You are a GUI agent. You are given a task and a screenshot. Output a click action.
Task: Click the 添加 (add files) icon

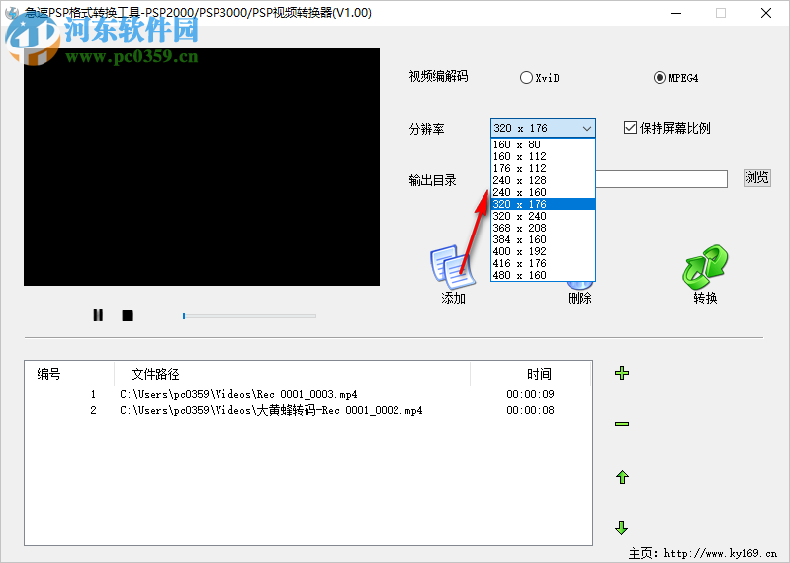(x=452, y=267)
